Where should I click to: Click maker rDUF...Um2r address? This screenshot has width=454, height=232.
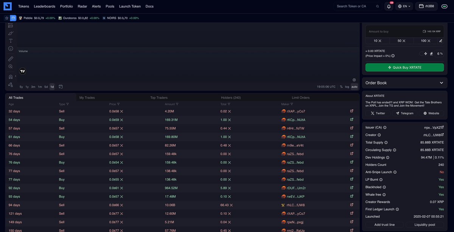tap(296, 188)
